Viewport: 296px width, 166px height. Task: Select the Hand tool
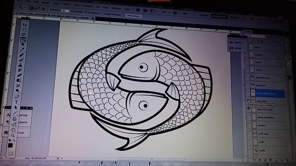pyautogui.click(x=13, y=130)
